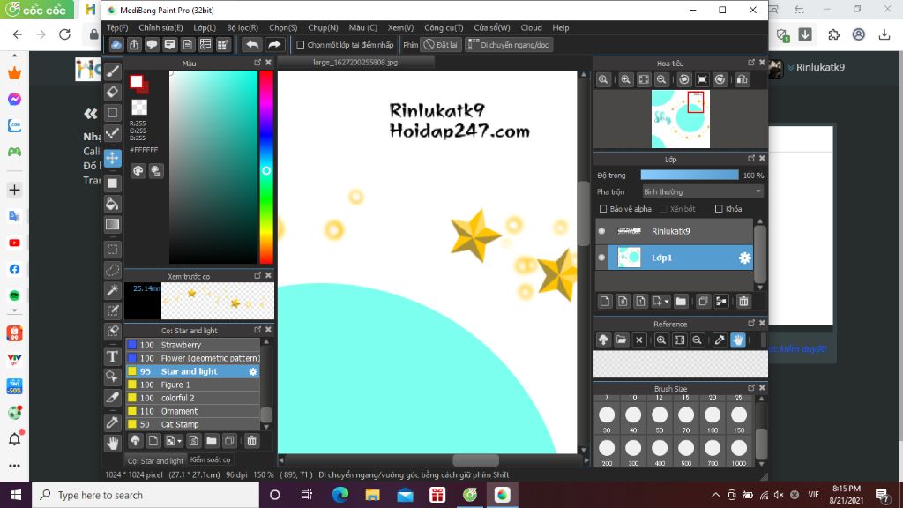Toggle the Shape tool in toolbar
The width and height of the screenshot is (903, 508).
tap(113, 113)
